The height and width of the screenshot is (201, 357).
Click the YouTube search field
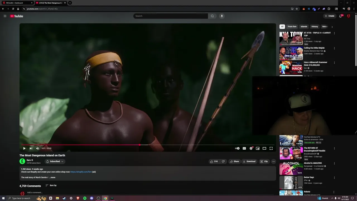click(x=170, y=16)
